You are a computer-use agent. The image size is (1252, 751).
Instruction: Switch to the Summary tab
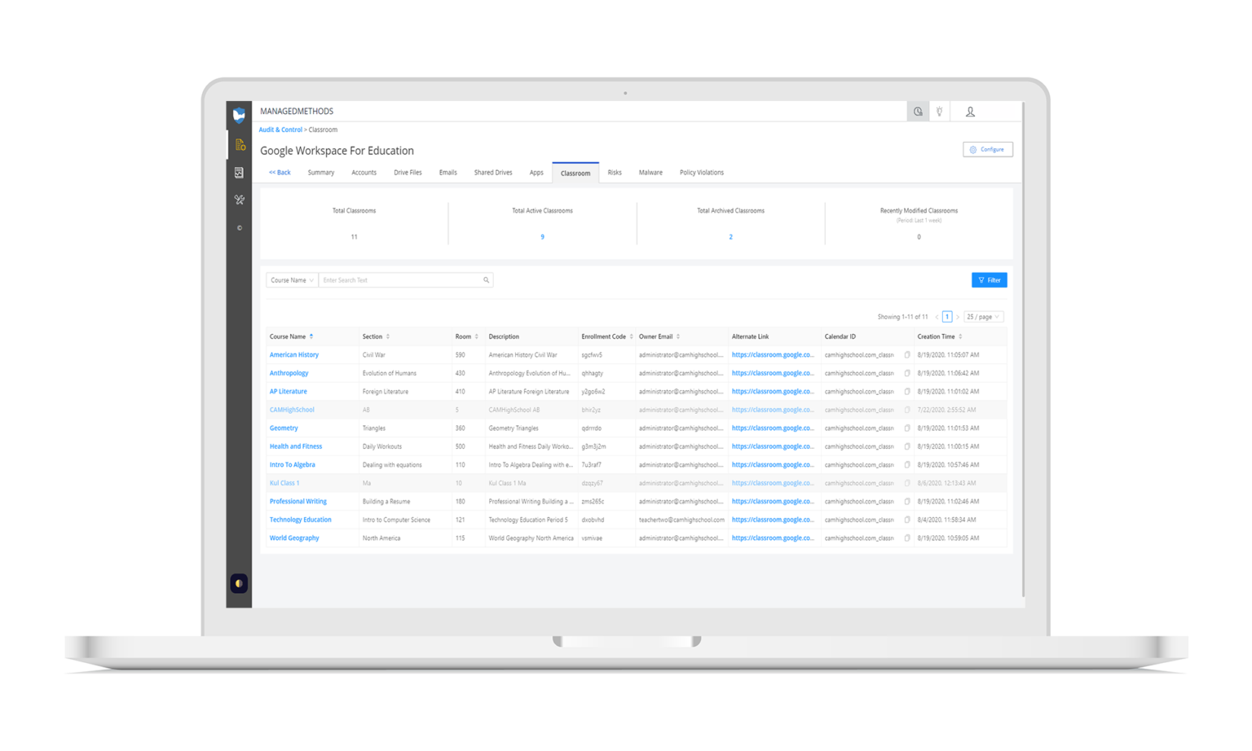(320, 172)
